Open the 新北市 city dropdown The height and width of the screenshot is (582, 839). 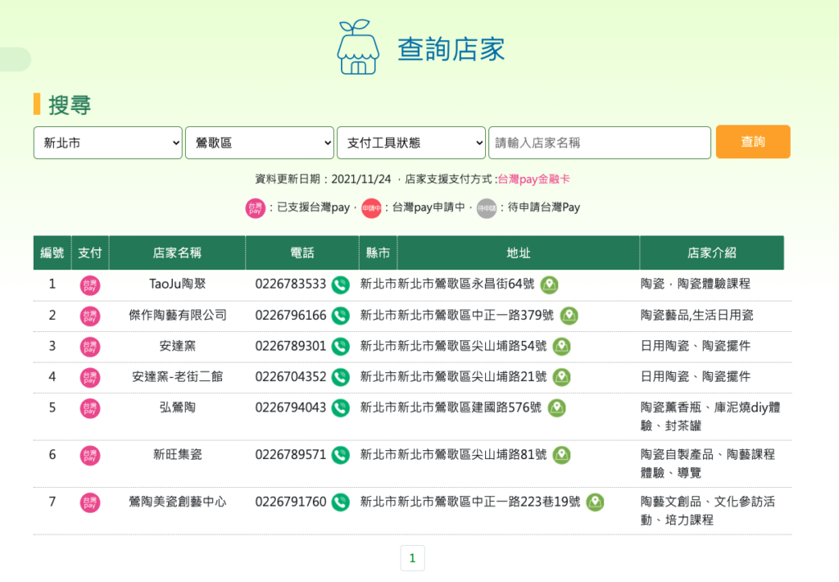[x=108, y=143]
